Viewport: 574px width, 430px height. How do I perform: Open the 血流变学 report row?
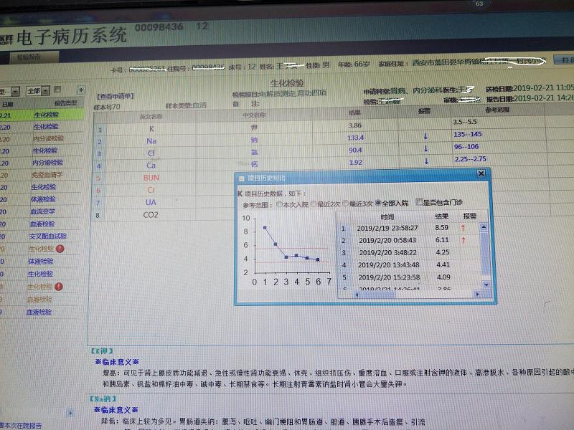pos(42,211)
